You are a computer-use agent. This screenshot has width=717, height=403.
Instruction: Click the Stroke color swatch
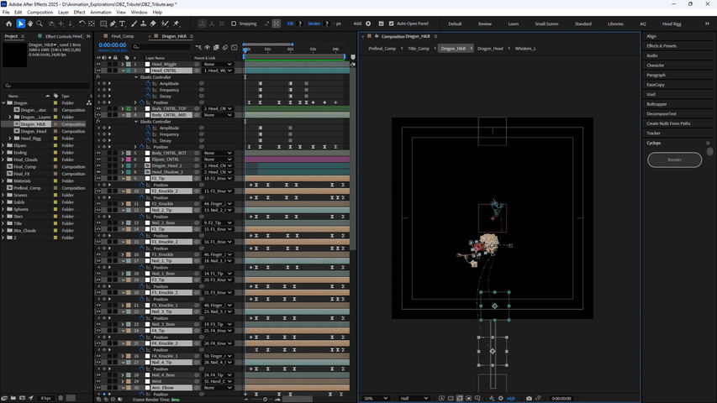[326, 24]
